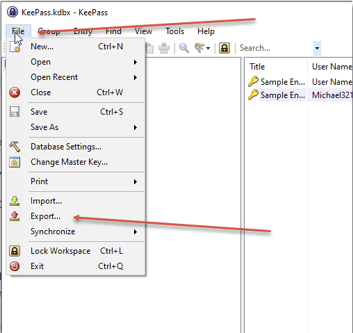This screenshot has height=333, width=353.
Task: Click the red Export arrow icon
Action: [15, 216]
